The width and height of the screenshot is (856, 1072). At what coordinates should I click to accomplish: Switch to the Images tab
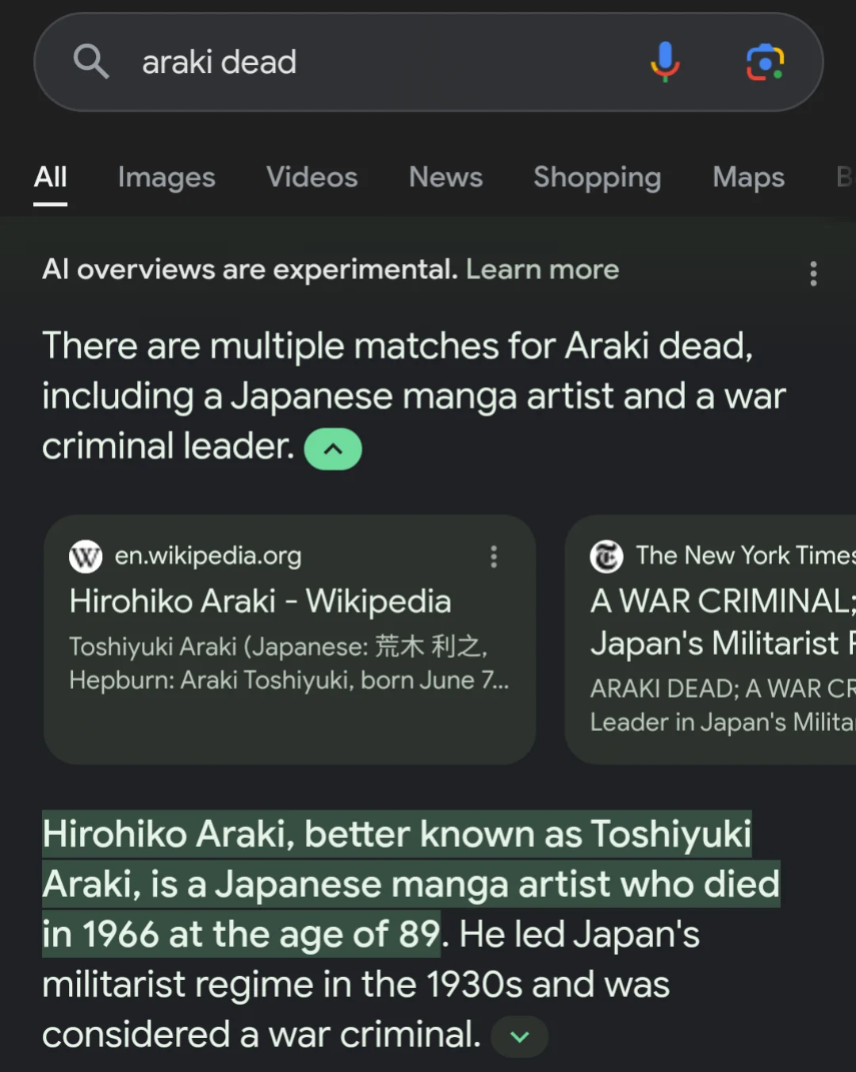point(166,177)
